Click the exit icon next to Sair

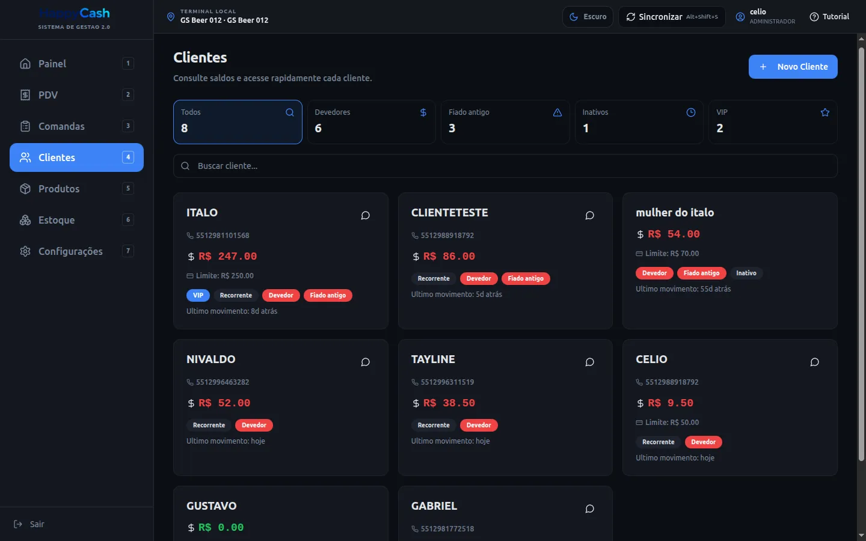tap(18, 524)
